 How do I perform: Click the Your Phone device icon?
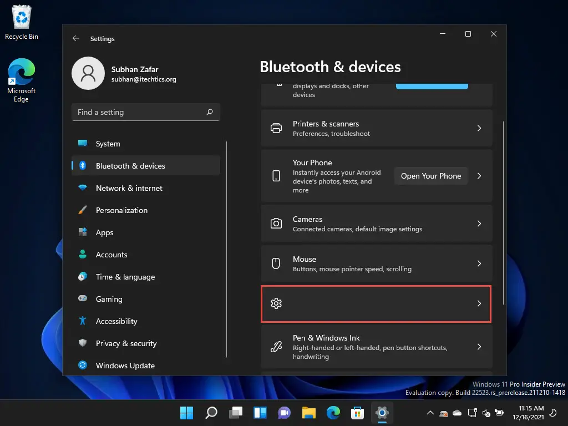pyautogui.click(x=276, y=176)
